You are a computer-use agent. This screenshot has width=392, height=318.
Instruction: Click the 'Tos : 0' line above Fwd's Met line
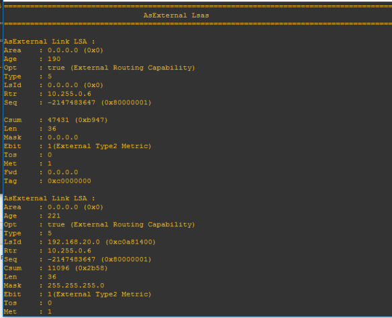coord(28,155)
